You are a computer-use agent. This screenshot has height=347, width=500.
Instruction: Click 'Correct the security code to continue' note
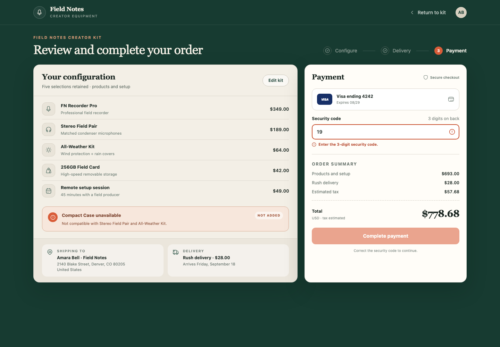[385, 251]
